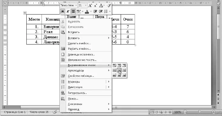This screenshot has width=222, height=116.
Task: Click the tab selector at ruler corner
Action: (x=5, y=3)
